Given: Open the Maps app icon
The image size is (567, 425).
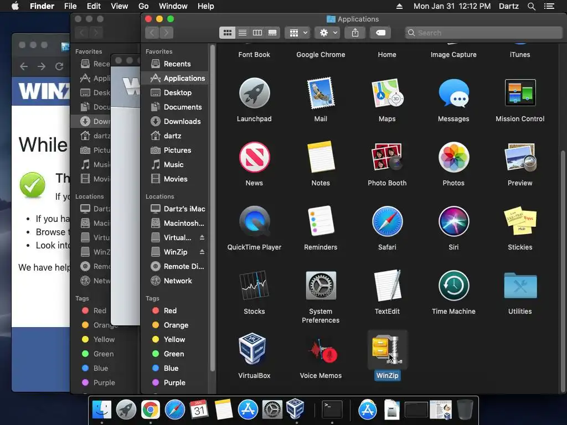Looking at the screenshot, I should [x=387, y=93].
